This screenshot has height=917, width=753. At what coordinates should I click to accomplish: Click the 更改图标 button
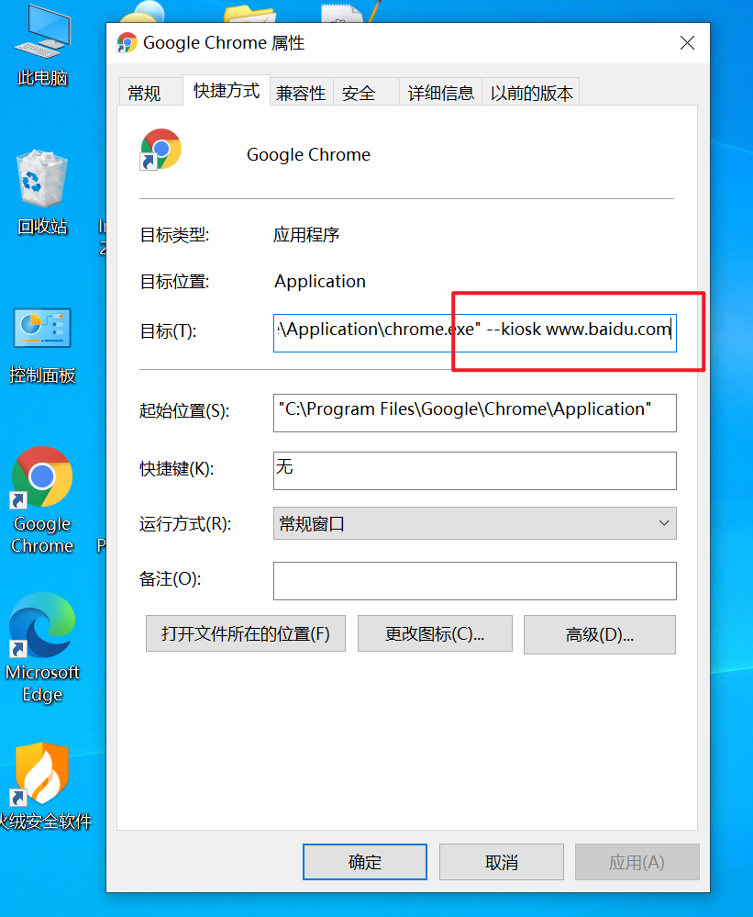[x=435, y=633]
